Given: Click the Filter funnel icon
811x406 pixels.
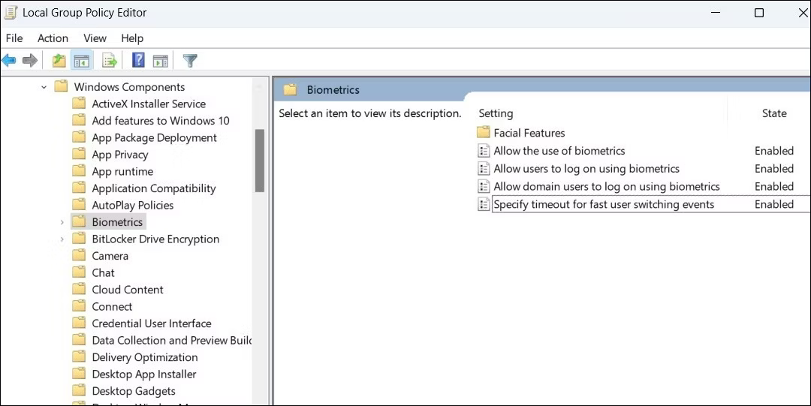Looking at the screenshot, I should point(190,61).
